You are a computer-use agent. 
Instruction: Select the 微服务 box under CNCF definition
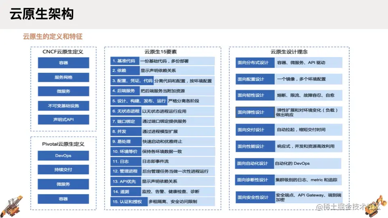(x=63, y=91)
